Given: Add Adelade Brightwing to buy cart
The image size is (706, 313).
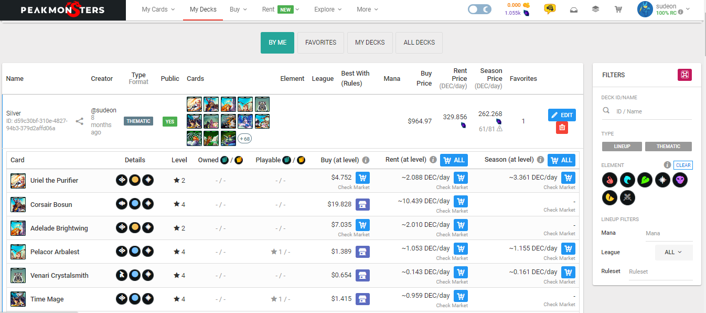Looking at the screenshot, I should (362, 225).
